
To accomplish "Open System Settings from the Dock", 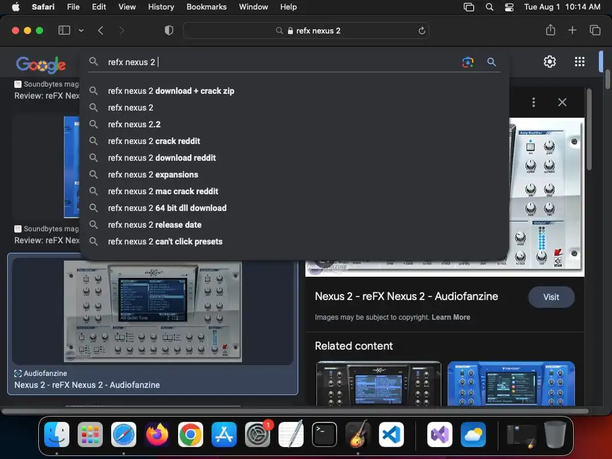I will [x=258, y=434].
